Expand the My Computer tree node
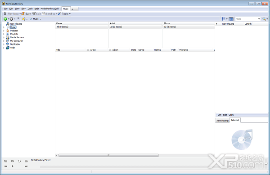 tap(4, 41)
